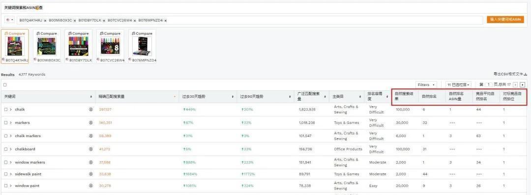531x195 pixels.
Task: Go to previous results page arrow
Action: pyautogui.click(x=515, y=84)
